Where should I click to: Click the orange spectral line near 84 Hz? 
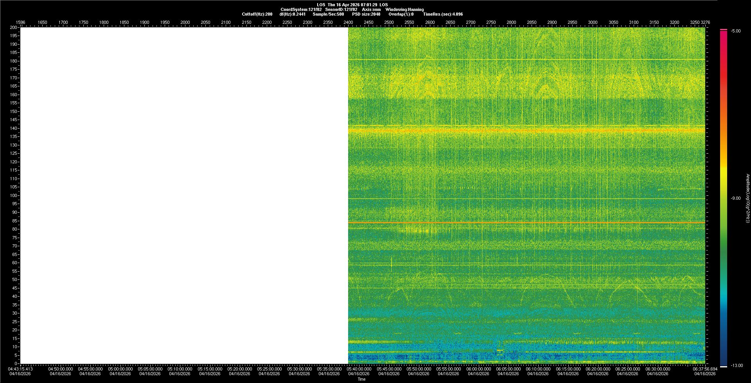(526, 222)
